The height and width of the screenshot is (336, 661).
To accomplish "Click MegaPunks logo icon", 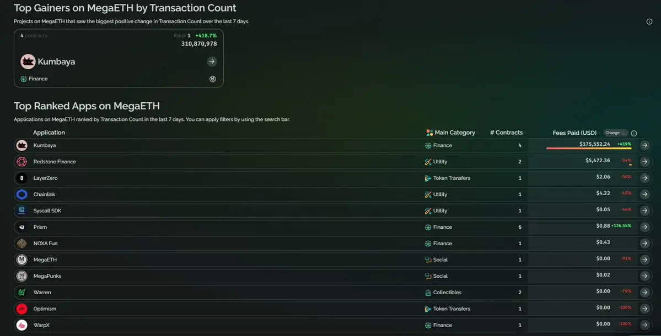I will [x=22, y=276].
